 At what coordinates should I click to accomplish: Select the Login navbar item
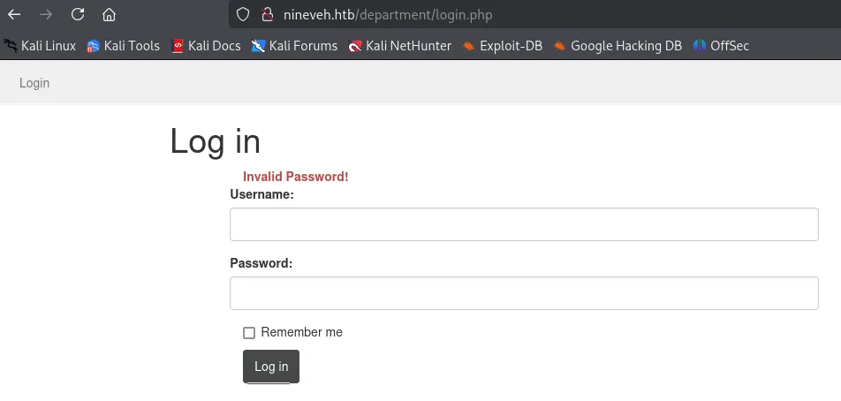point(34,83)
